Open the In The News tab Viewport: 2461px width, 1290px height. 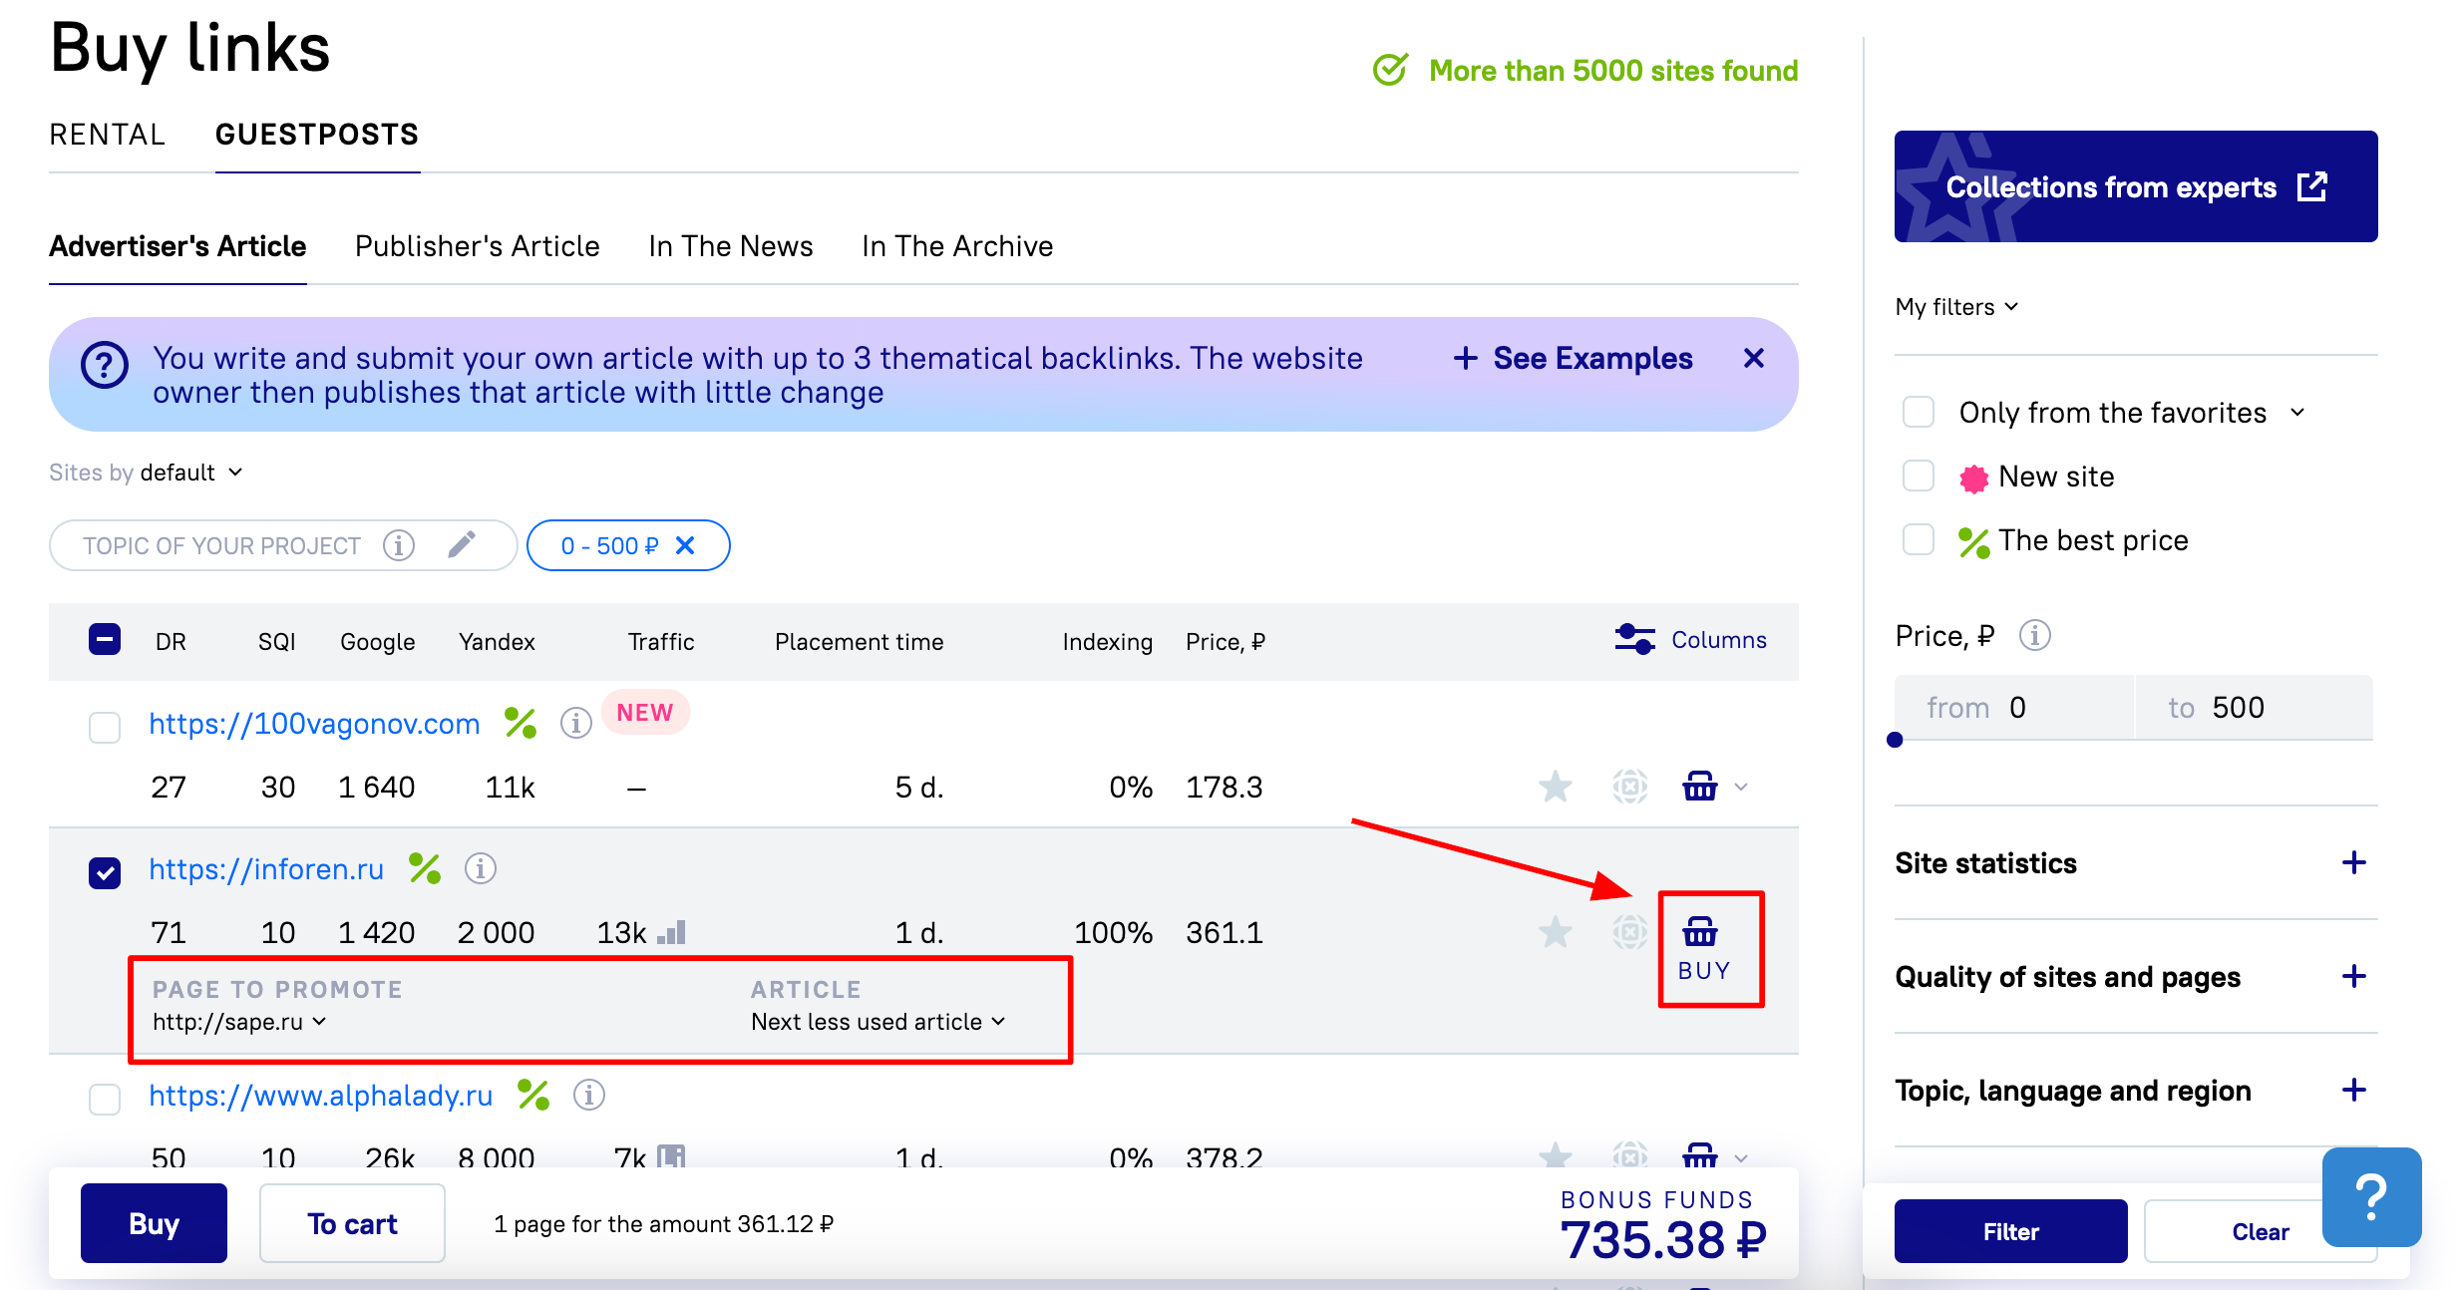[x=731, y=246]
